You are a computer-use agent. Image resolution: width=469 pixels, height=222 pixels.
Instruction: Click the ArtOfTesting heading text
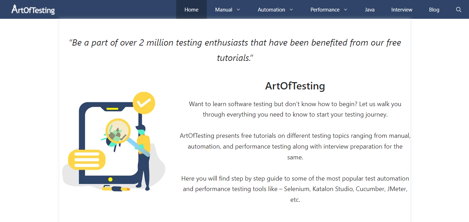(295, 86)
